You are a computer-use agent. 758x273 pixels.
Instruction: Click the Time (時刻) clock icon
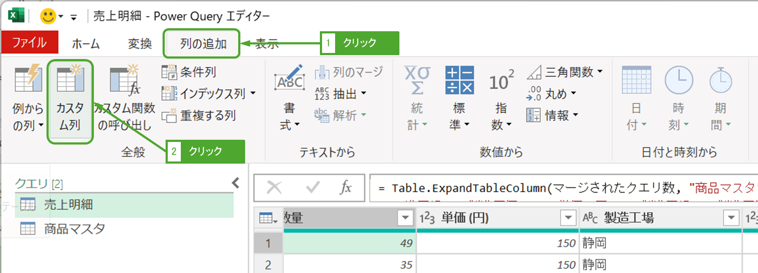pyautogui.click(x=678, y=80)
